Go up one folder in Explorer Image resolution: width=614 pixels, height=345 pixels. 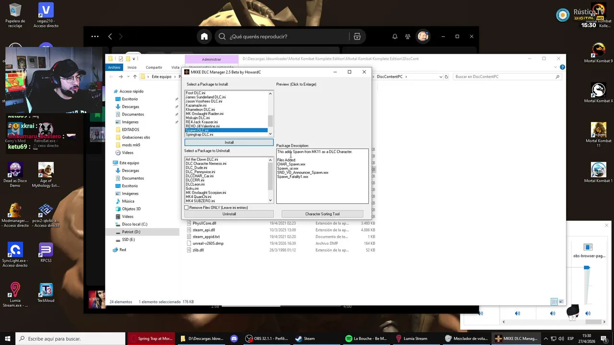click(x=135, y=77)
